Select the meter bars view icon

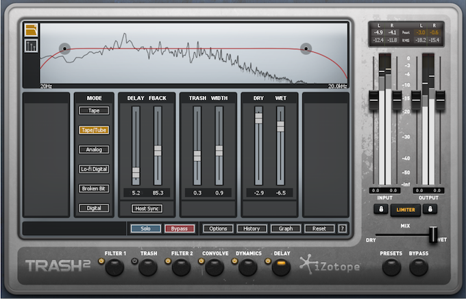pyautogui.click(x=32, y=46)
